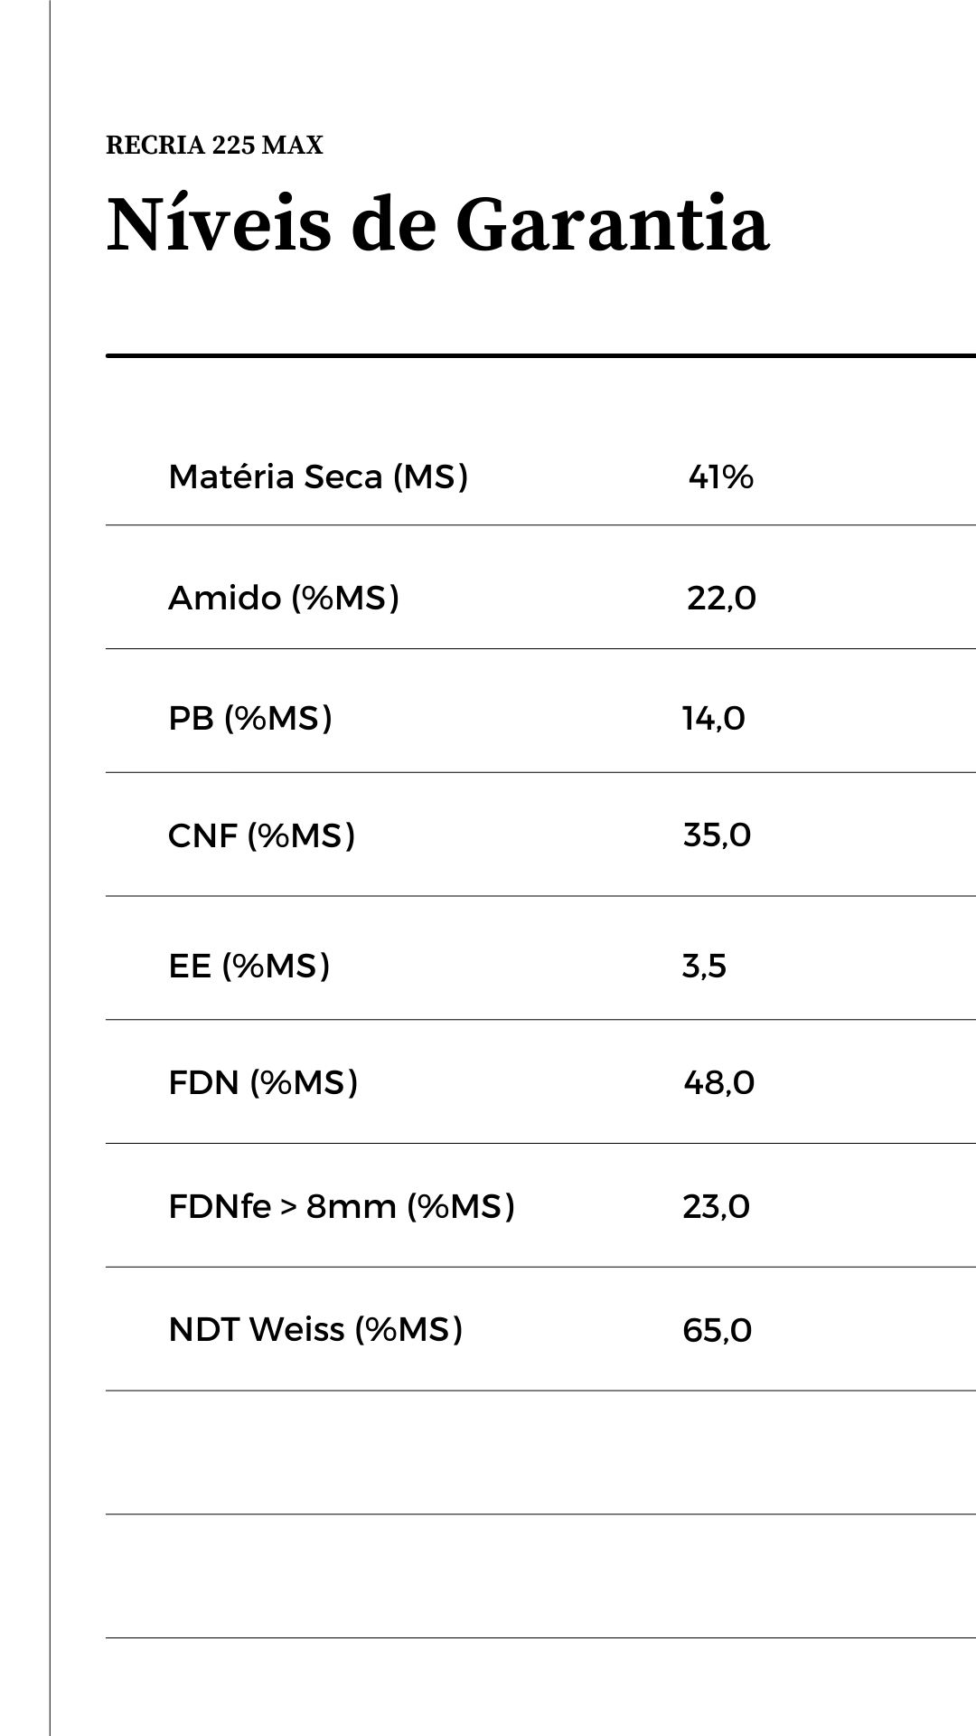The width and height of the screenshot is (976, 1736).
Task: Click the NDT Weiss (%MS) label
Action: pyautogui.click(x=315, y=1329)
